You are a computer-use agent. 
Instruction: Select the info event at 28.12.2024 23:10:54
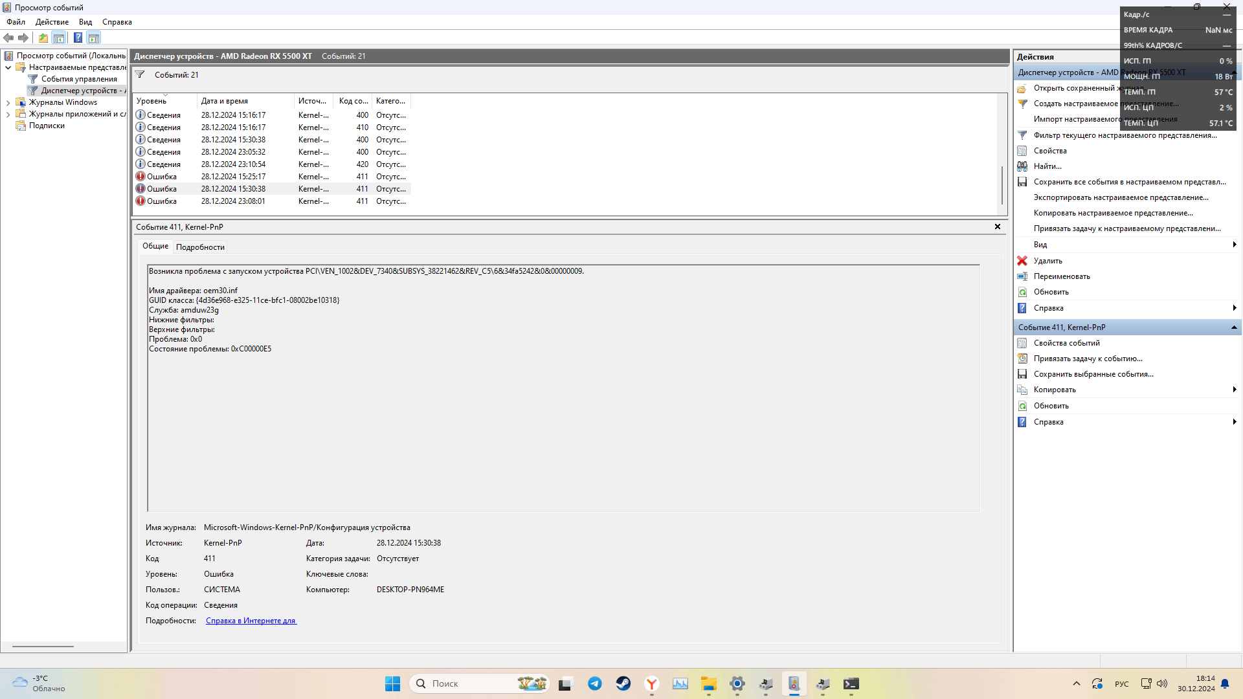tap(271, 164)
